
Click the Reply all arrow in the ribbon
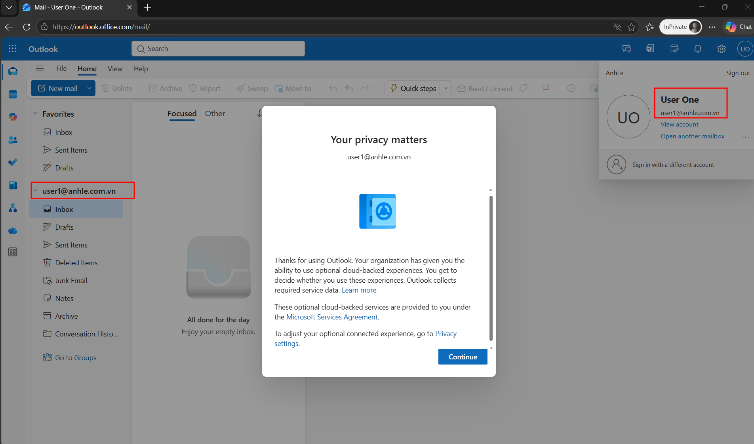point(349,88)
